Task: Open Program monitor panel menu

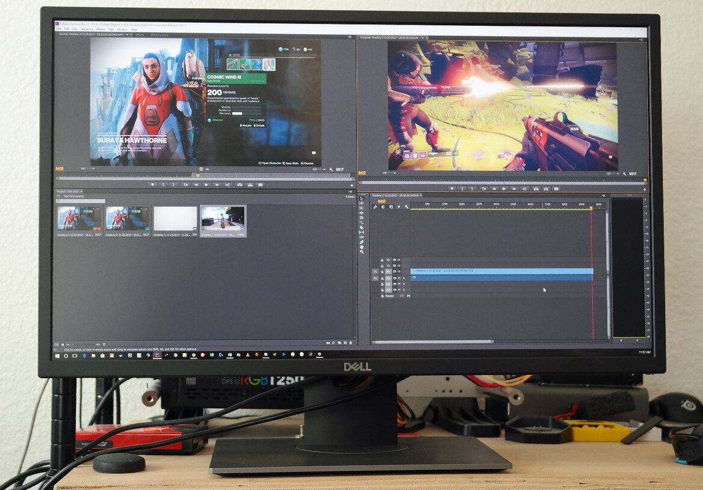Action: [641, 40]
